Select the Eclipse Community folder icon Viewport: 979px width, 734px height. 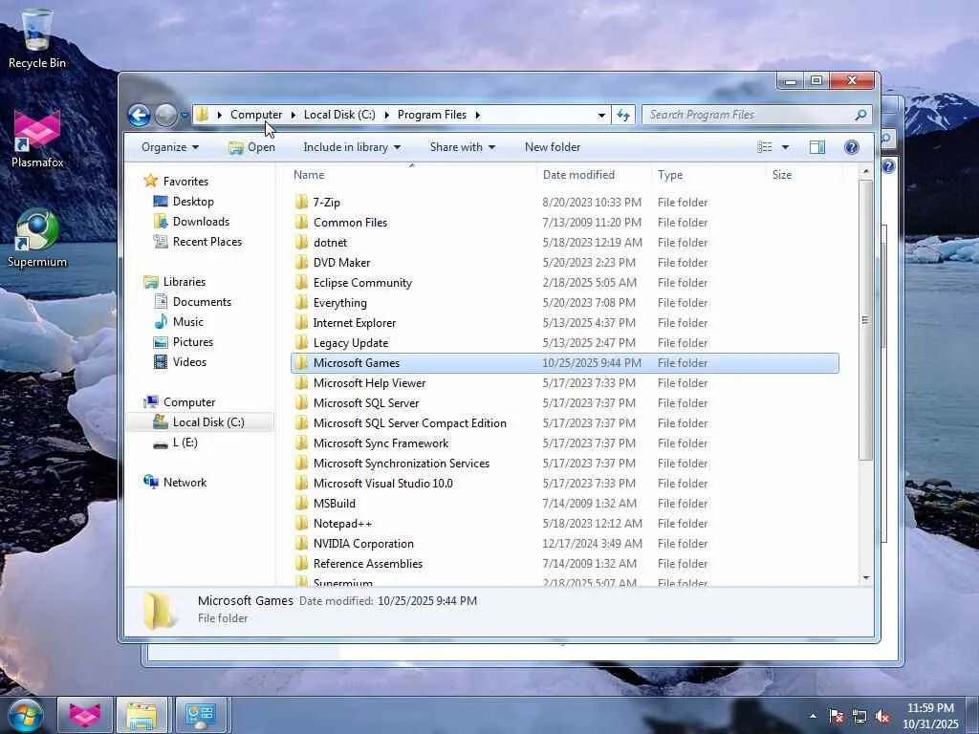click(x=301, y=282)
